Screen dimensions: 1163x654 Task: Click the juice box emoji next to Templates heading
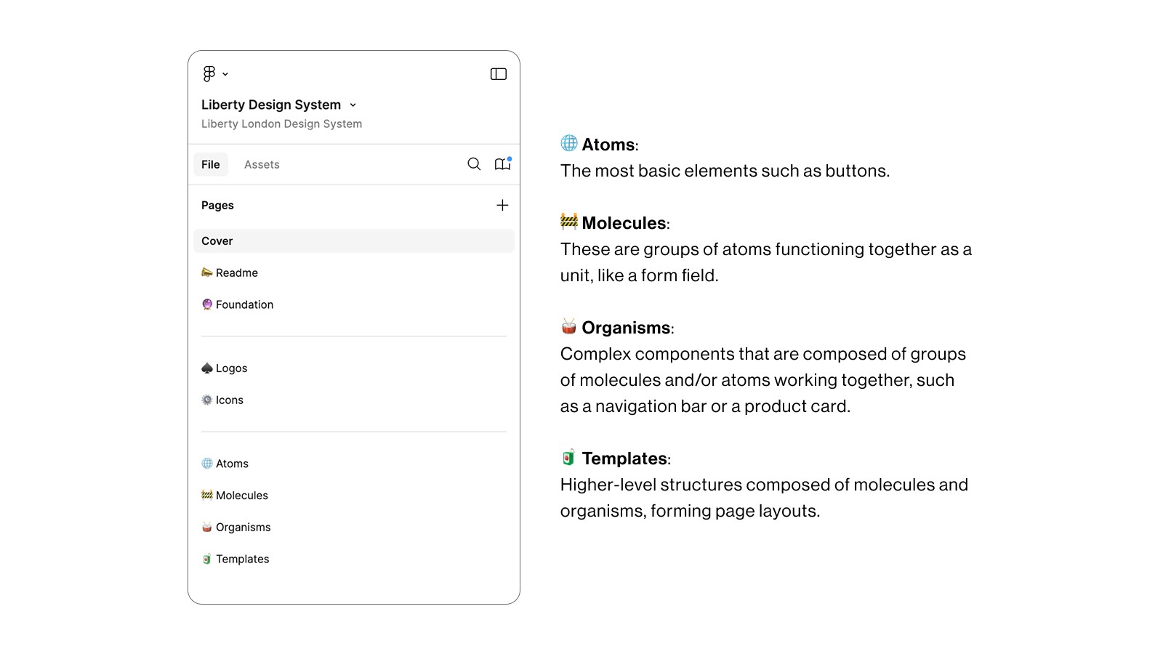click(x=569, y=457)
